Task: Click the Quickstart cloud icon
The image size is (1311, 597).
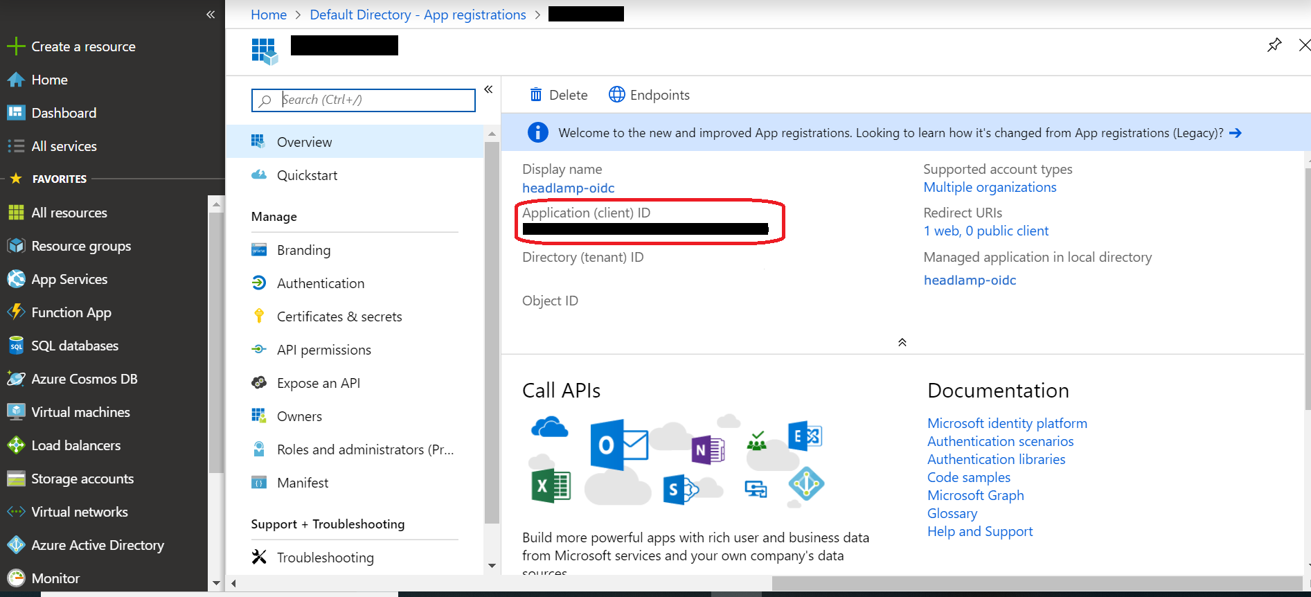Action: [x=259, y=175]
